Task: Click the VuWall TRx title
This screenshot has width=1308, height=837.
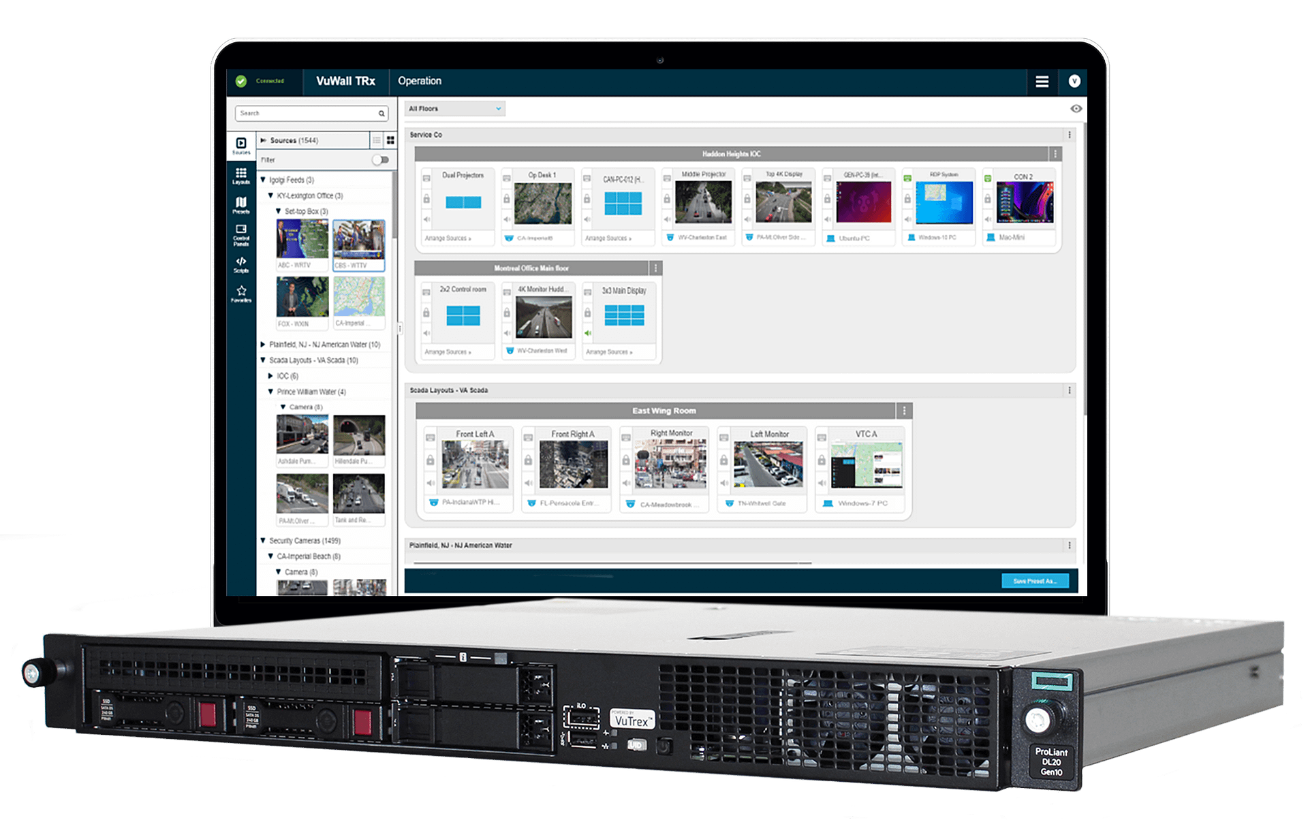Action: click(x=345, y=81)
